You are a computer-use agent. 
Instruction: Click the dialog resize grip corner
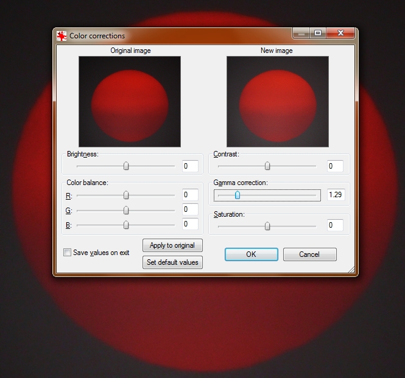[x=351, y=270]
